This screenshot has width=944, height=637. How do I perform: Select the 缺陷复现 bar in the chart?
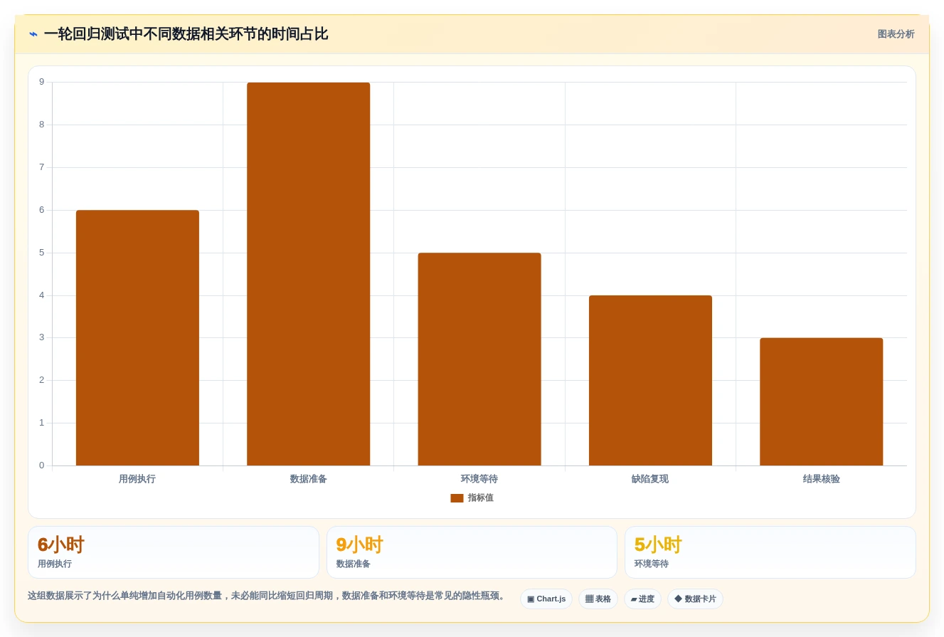point(650,381)
